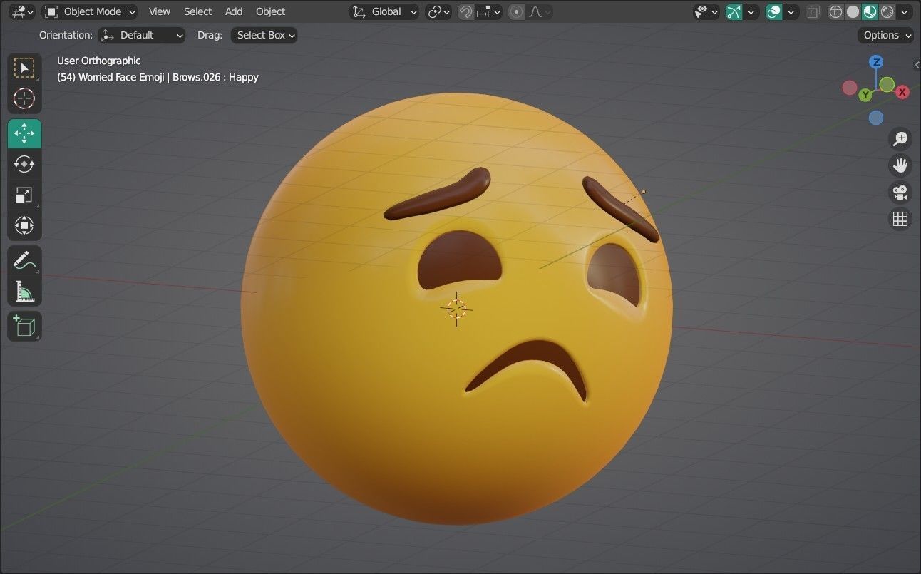This screenshot has width=921, height=574.
Task: Select the Move tool
Action: coord(24,133)
